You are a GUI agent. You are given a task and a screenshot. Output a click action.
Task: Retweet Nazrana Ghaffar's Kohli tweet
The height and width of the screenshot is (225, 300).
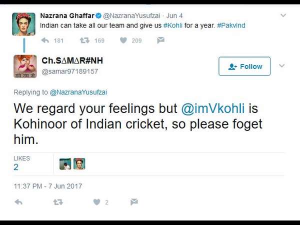coord(84,40)
